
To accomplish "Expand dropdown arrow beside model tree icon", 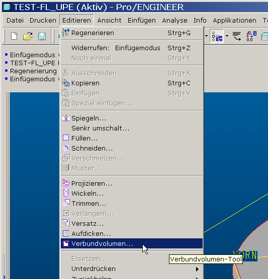I will coord(227,36).
